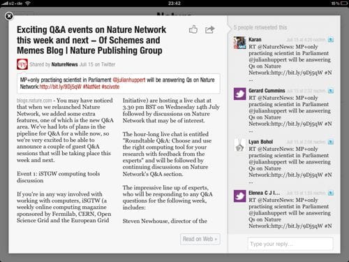Open the blogs.nature.com source link
Viewport: 349px width, 262px height.
pos(34,101)
